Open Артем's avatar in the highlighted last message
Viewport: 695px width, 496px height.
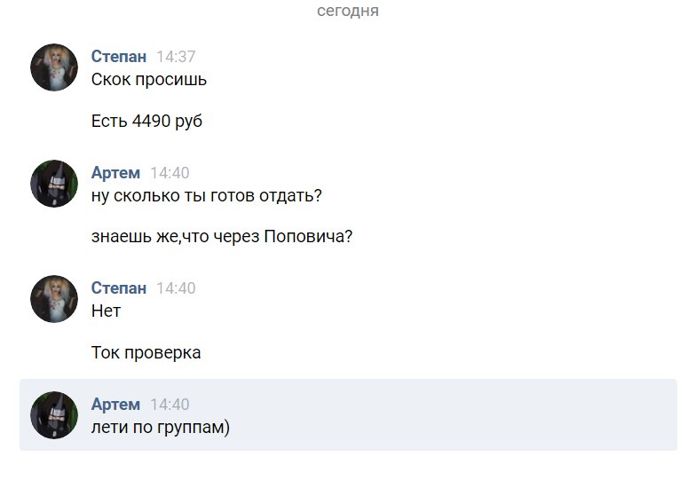tap(54, 415)
